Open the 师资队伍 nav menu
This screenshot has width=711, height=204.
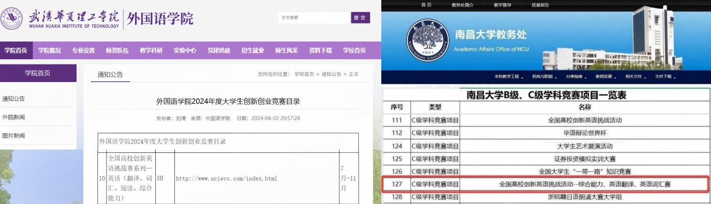click(x=117, y=50)
